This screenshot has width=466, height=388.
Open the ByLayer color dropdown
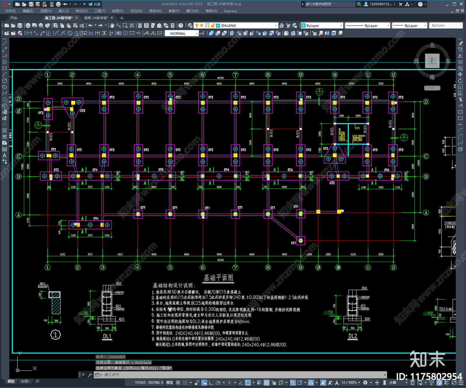point(341,26)
